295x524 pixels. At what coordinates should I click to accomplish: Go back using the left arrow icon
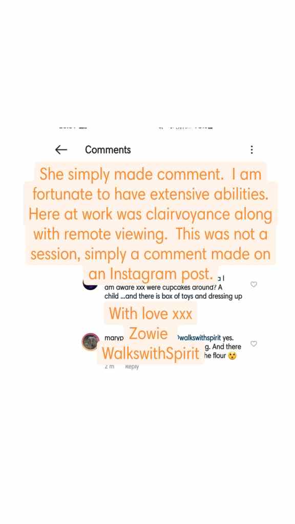tap(61, 150)
